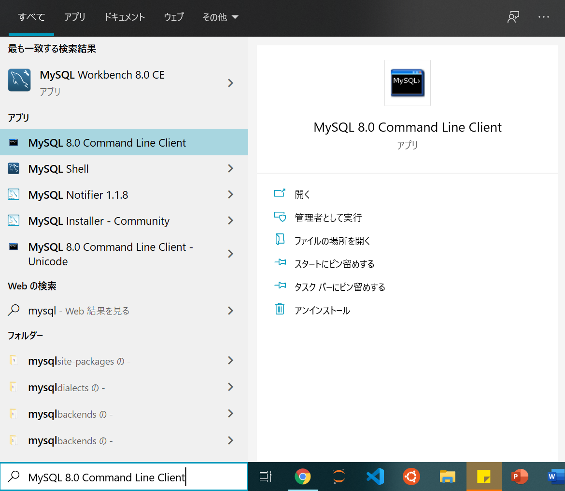
Task: Click ファイルの場所を開く
Action: [332, 241]
